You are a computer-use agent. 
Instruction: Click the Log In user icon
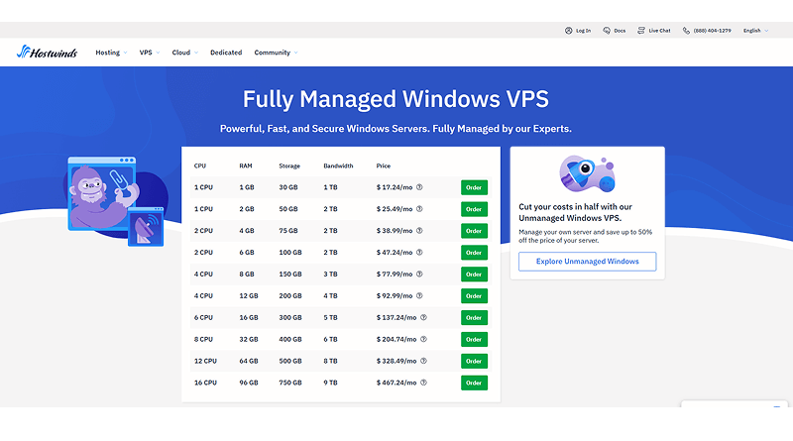pyautogui.click(x=569, y=31)
